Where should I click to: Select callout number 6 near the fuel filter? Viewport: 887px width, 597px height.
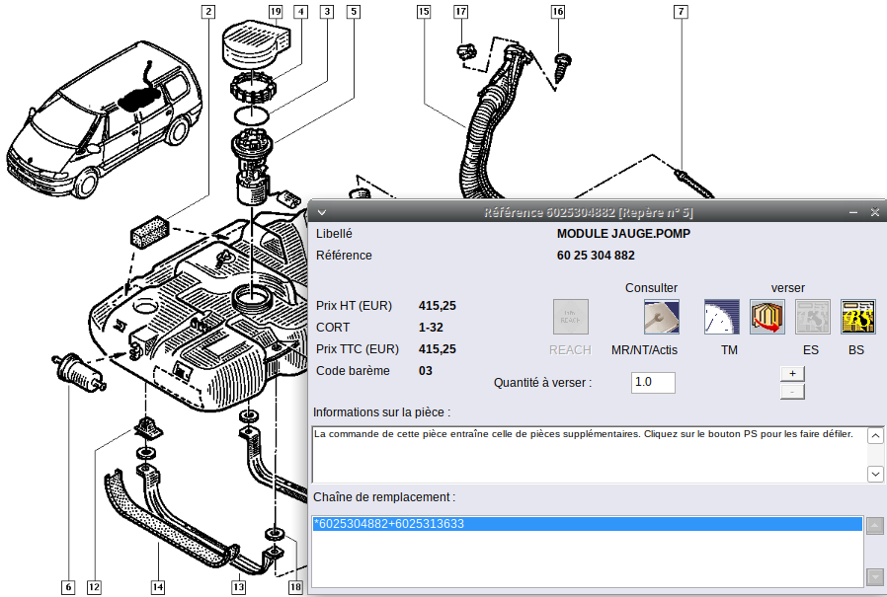click(x=67, y=587)
